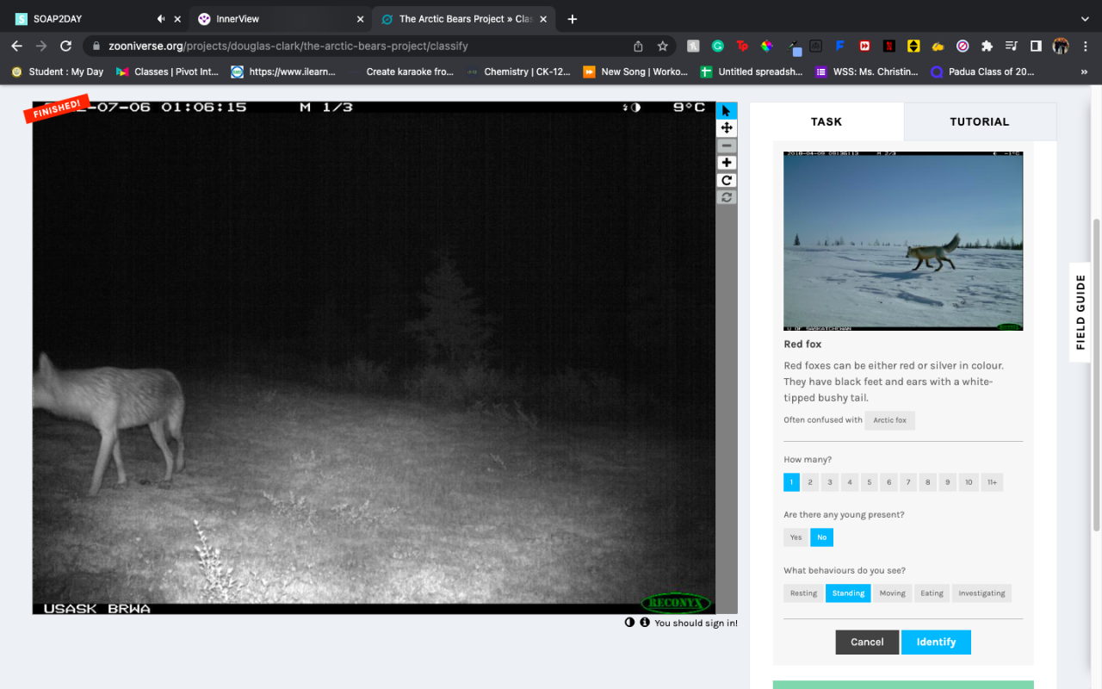Toggle the 'Moving' behaviour option
The width and height of the screenshot is (1102, 689).
892,593
